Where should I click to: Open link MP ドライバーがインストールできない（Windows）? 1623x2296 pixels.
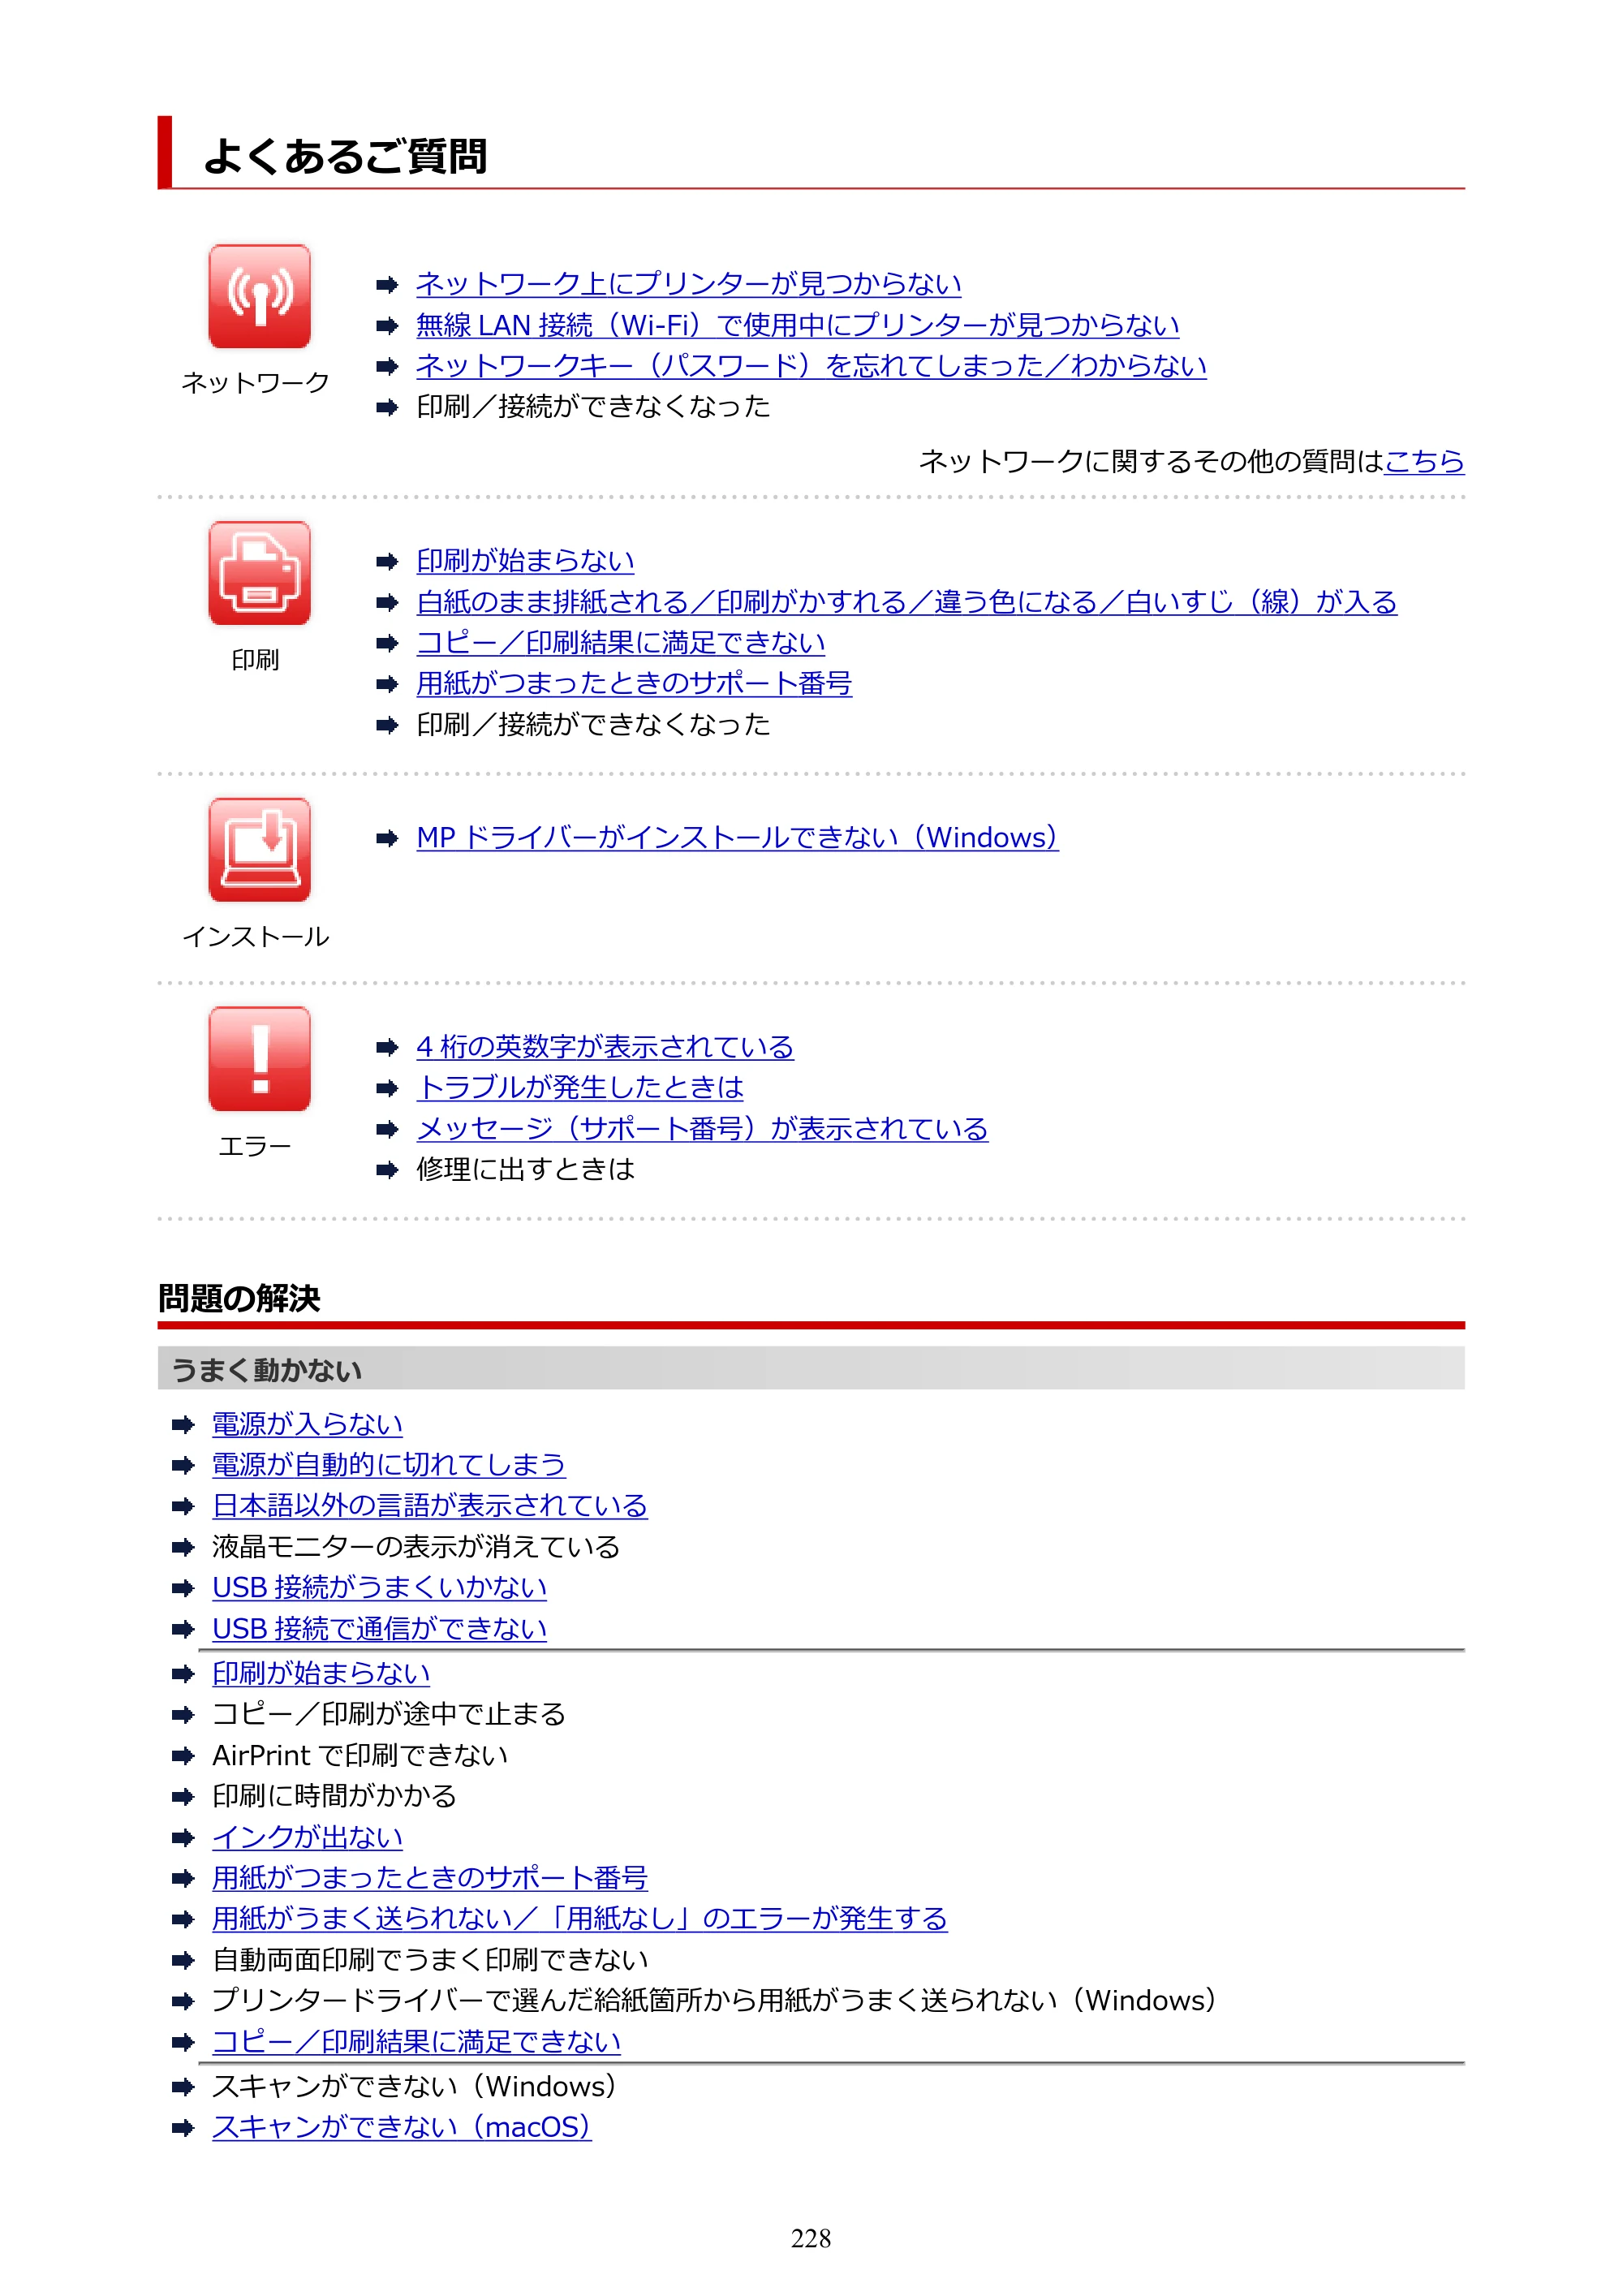pyautogui.click(x=737, y=838)
